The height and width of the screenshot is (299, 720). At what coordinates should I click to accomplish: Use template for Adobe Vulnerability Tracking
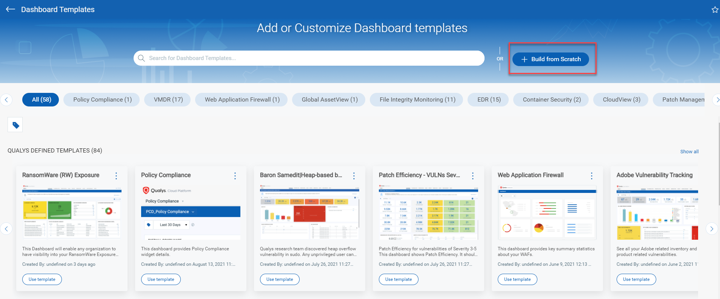[636, 279]
